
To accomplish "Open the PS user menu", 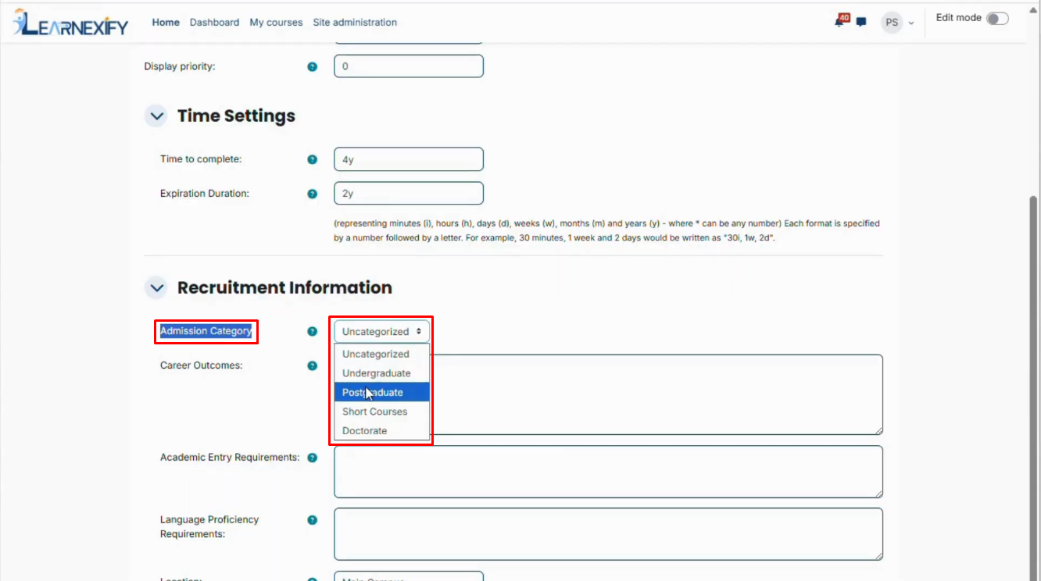I will click(x=897, y=23).
